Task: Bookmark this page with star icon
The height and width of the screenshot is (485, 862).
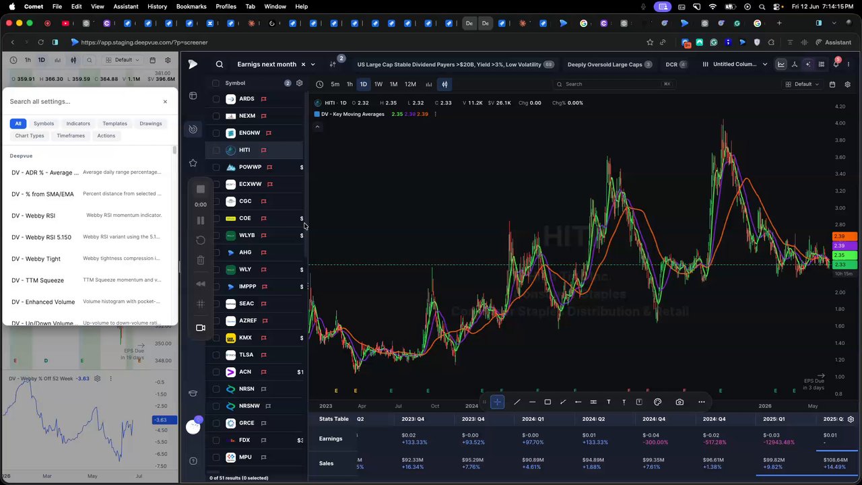Action: pos(650,42)
